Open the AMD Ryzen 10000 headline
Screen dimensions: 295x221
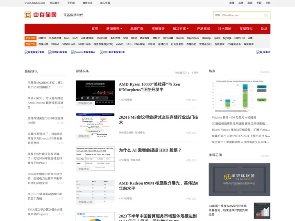coord(150,87)
